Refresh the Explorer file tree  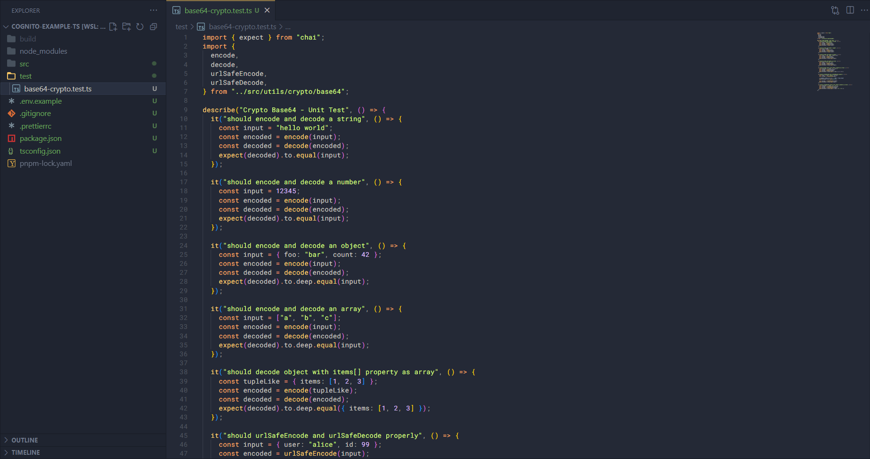[140, 26]
